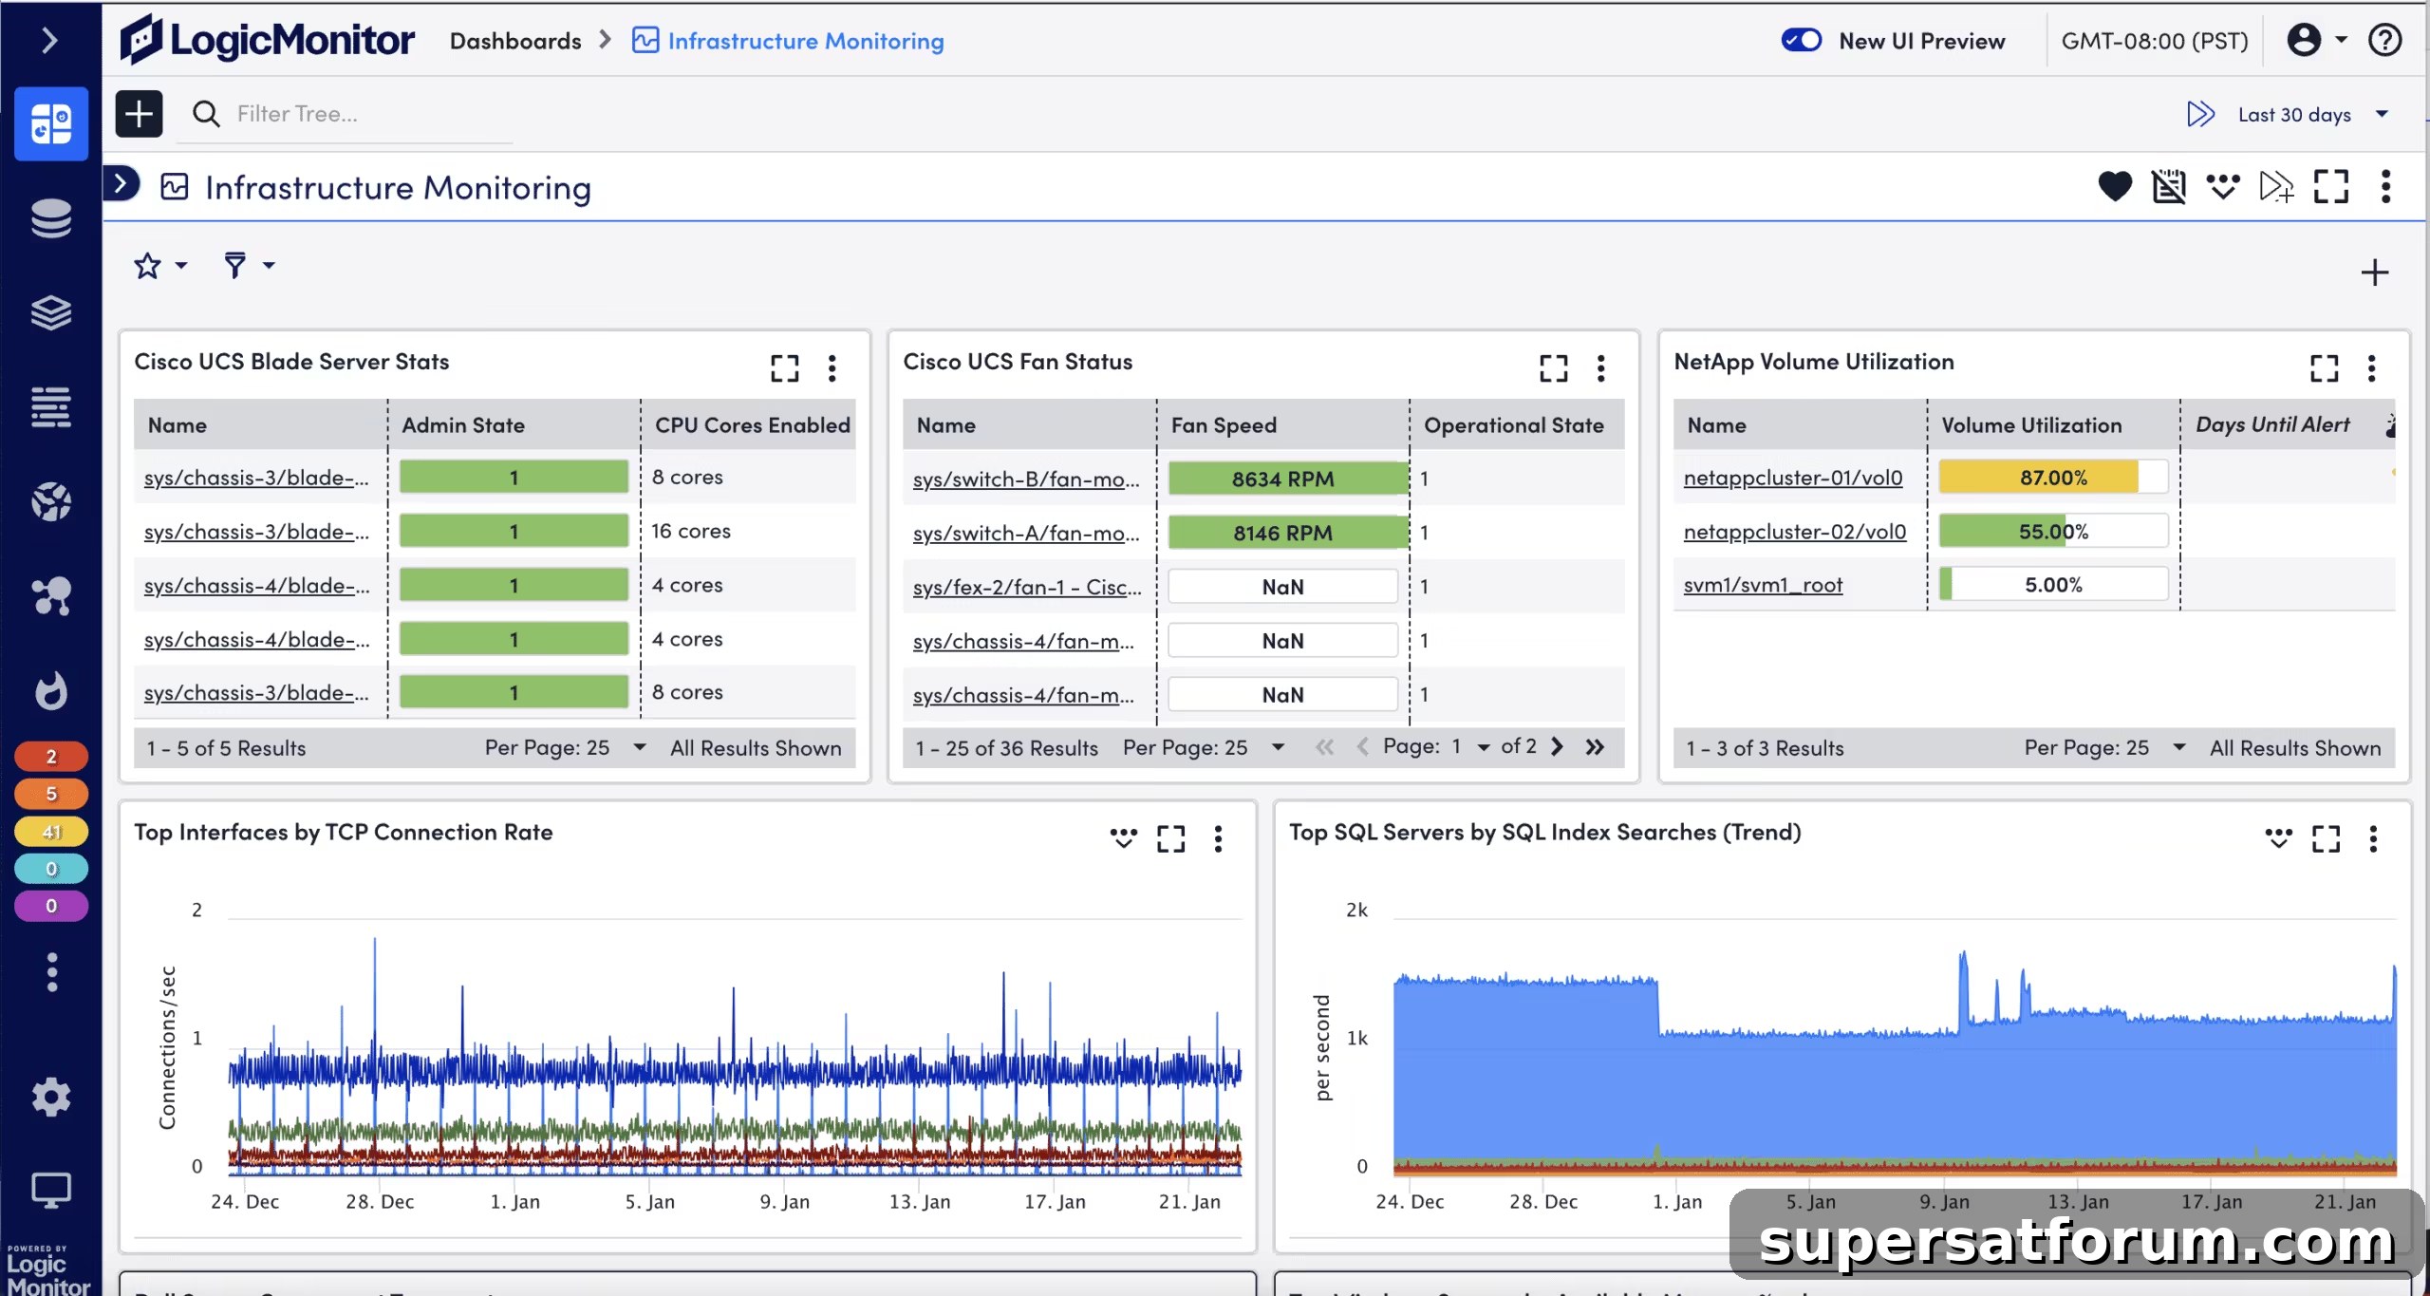This screenshot has height=1296, width=2430.
Task: Open the Alerts flame sidebar icon
Action: pos(51,690)
